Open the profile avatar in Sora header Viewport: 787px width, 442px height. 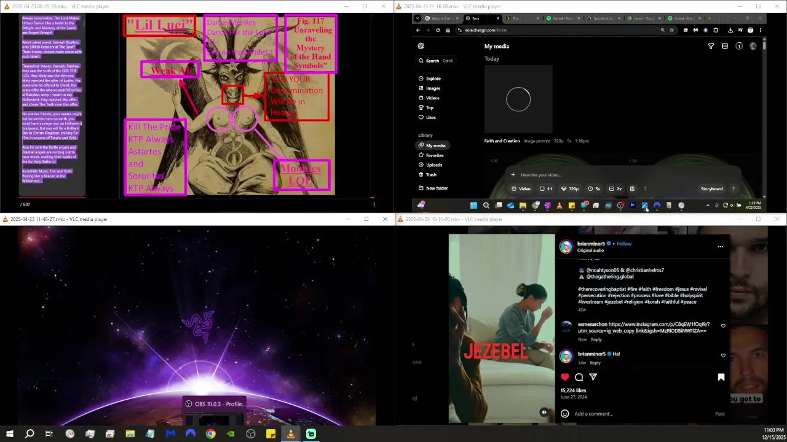753,46
